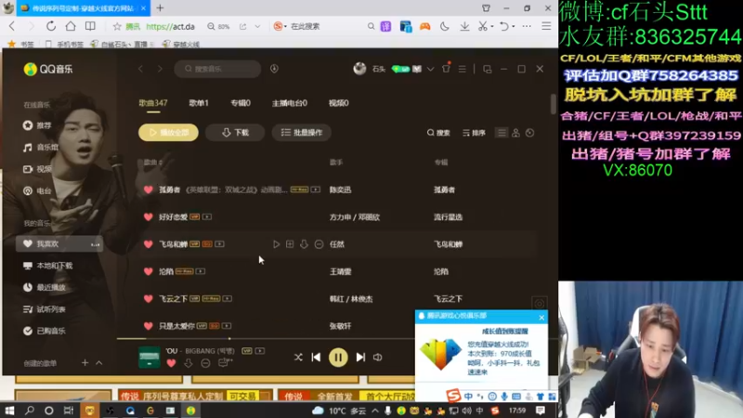Open the skin (shirt) icon
Viewport: 743px width, 418px height.
pyautogui.click(x=446, y=69)
